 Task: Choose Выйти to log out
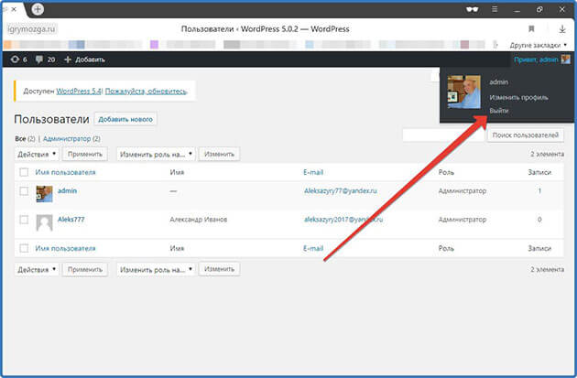coord(498,111)
